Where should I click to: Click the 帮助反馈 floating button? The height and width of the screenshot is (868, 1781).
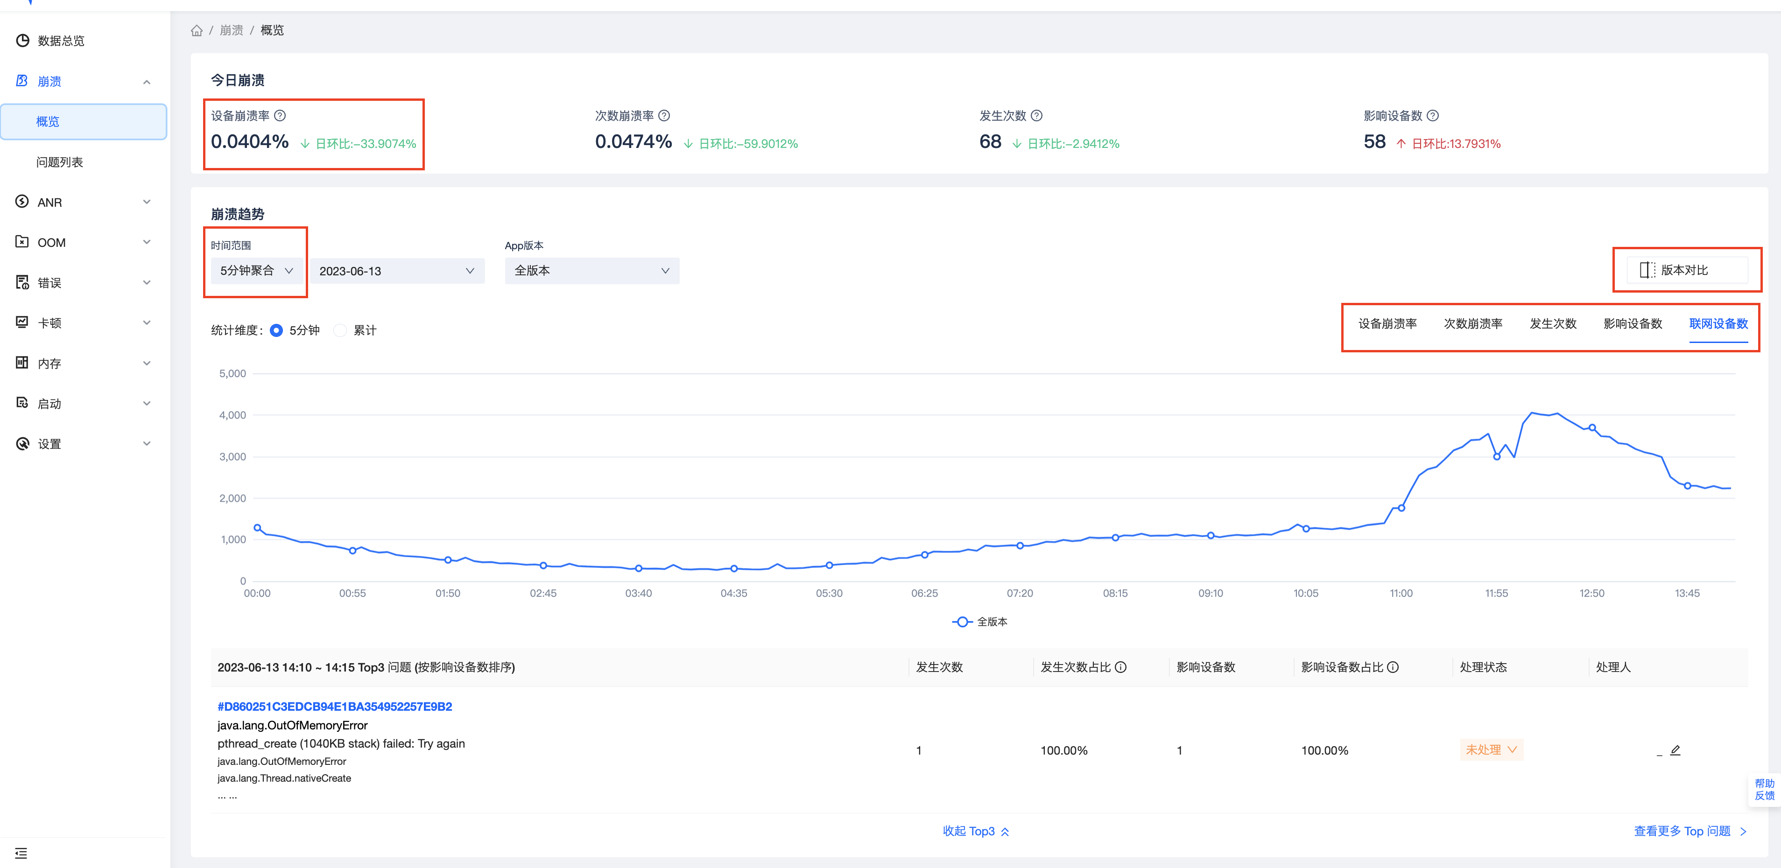click(x=1764, y=790)
